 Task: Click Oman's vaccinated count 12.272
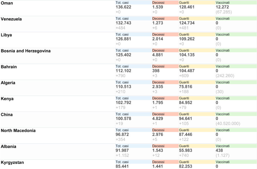coord(222,7)
